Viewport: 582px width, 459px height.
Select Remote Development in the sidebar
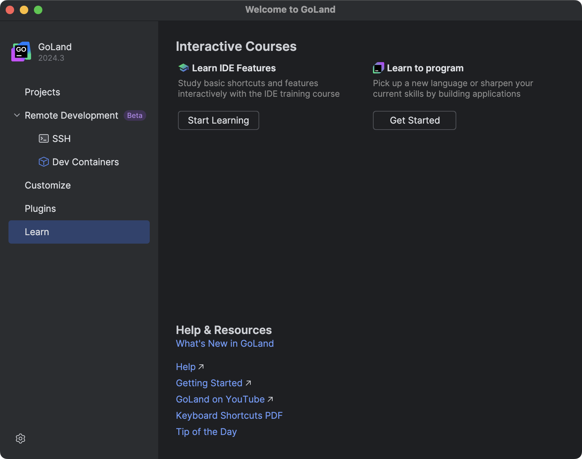click(71, 115)
